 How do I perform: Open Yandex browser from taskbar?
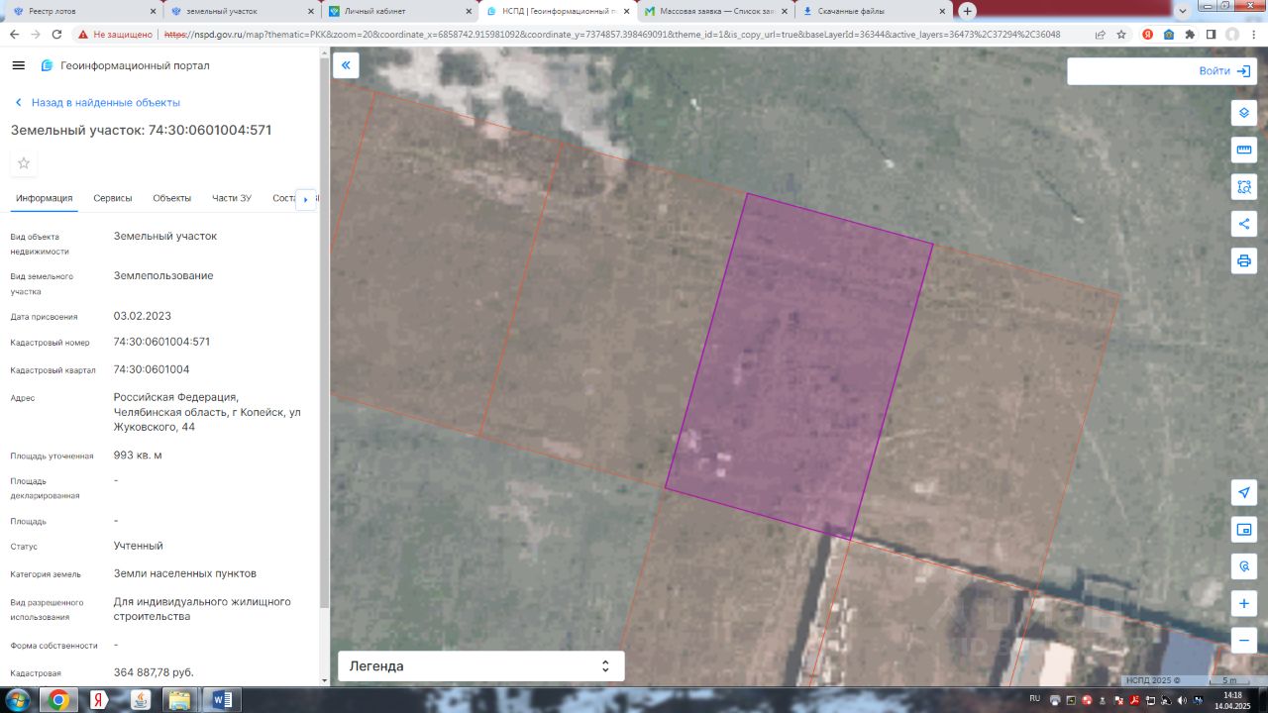click(99, 700)
